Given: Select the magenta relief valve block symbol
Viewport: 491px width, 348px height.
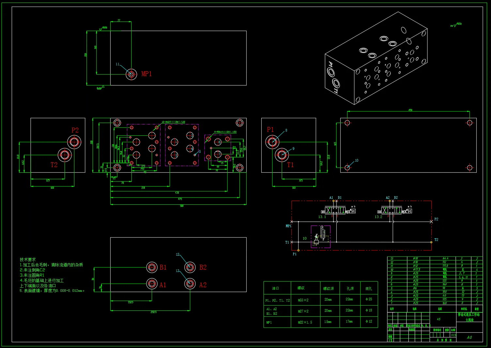Looking at the screenshot, I should tap(321, 237).
